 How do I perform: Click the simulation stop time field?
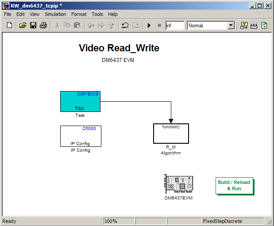pyautogui.click(x=175, y=26)
